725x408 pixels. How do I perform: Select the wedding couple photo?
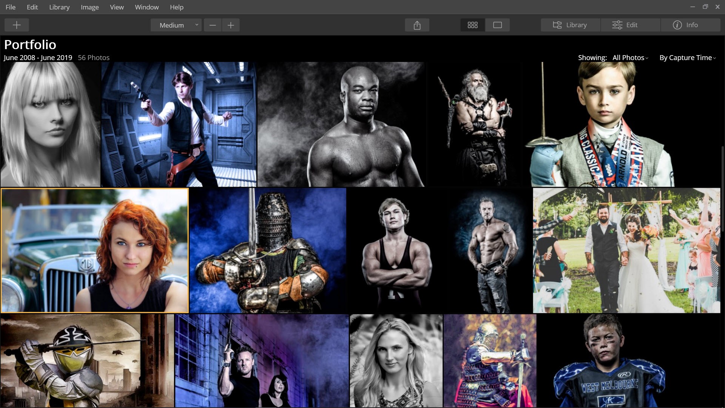point(626,250)
